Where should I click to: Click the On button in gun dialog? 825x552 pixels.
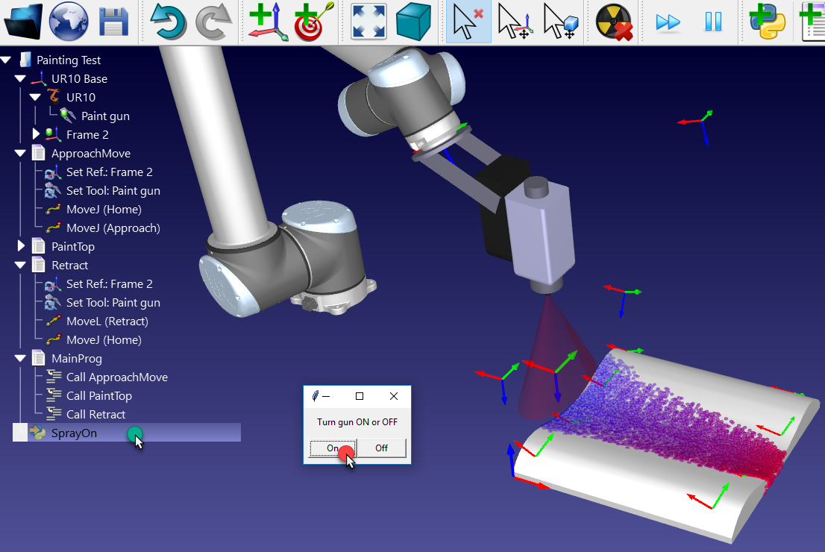333,448
